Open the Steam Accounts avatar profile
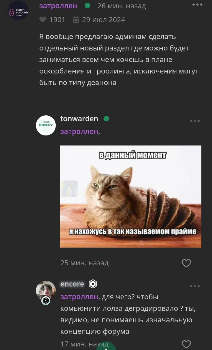This screenshot has height=350, width=212. [18, 11]
